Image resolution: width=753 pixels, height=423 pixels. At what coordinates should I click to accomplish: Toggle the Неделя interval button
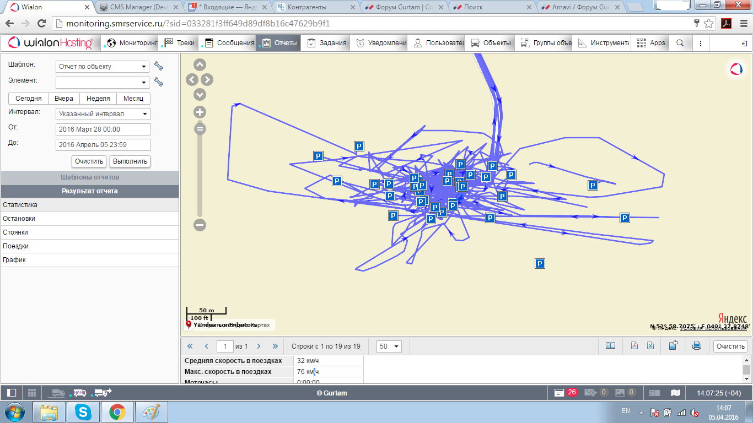pos(98,99)
